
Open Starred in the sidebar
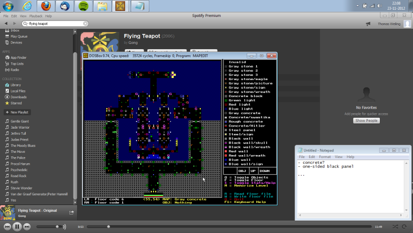(x=16, y=103)
